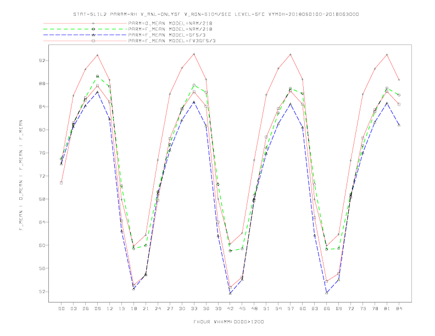Click the square marker in the FV3GFS legend line
Image resolution: width=435 pixels, height=336 pixels.
point(93,41)
